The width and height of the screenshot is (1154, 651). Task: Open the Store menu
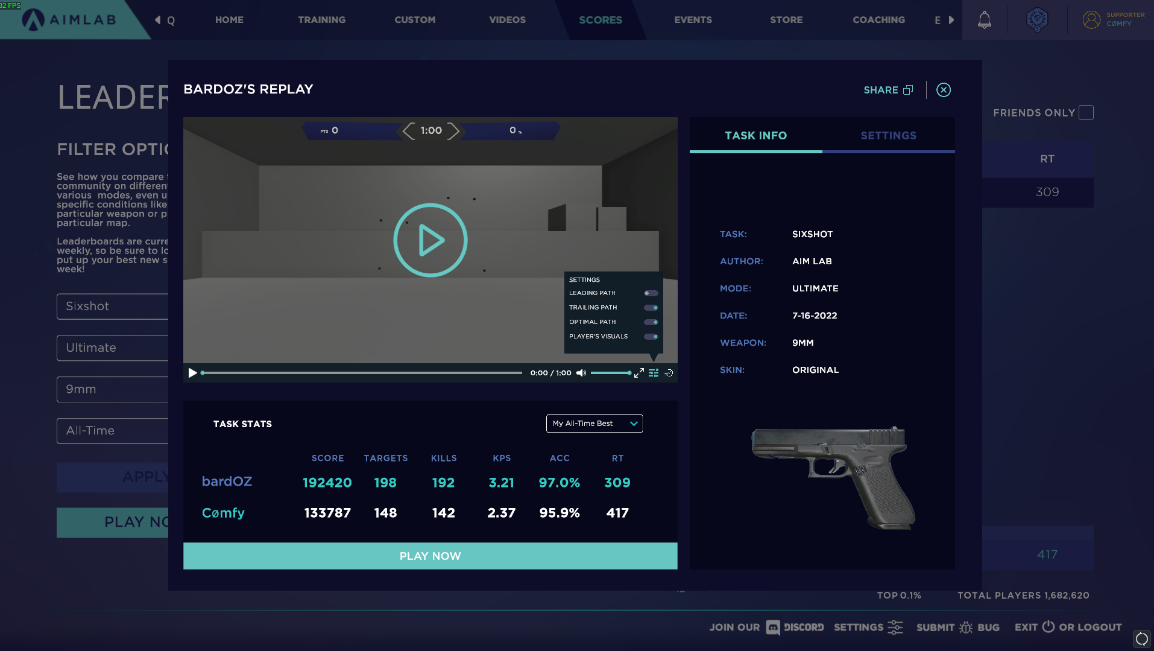coord(786,20)
